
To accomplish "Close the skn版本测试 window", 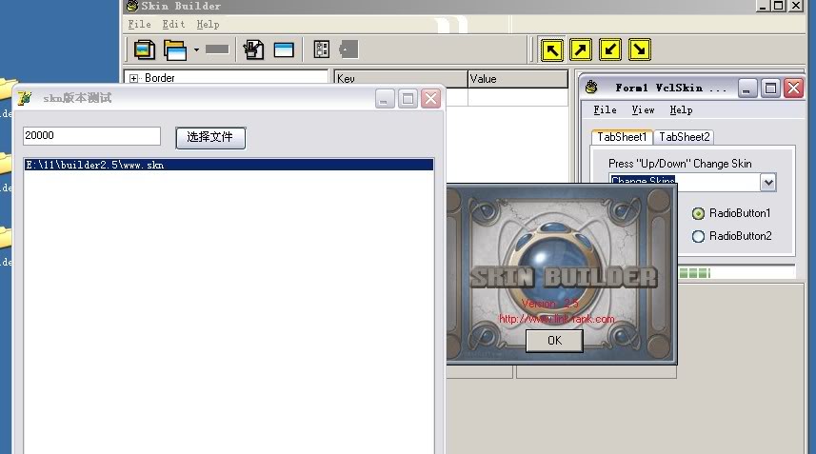I will (x=431, y=99).
